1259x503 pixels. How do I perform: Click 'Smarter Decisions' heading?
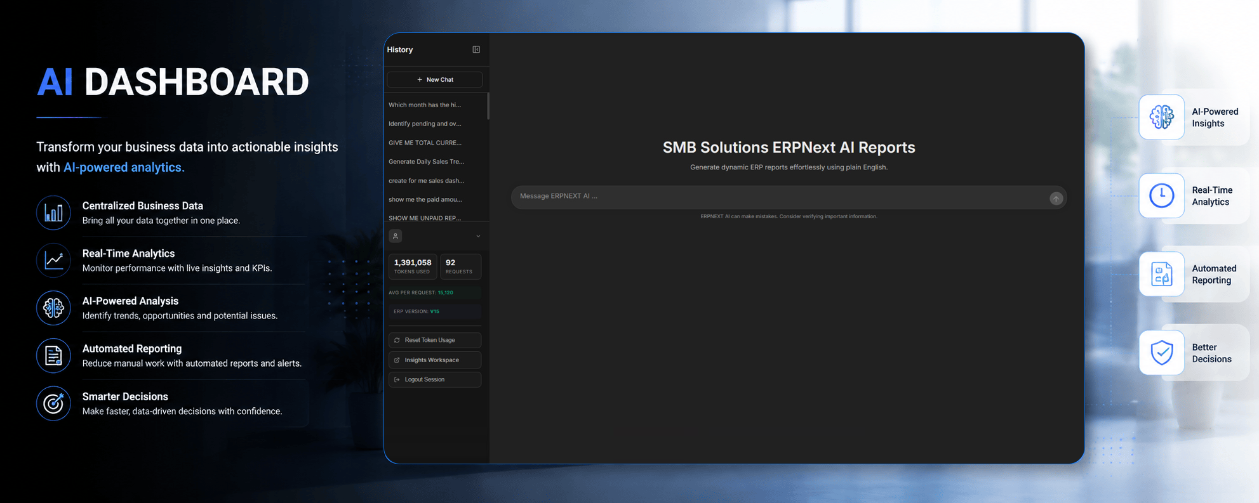point(125,396)
